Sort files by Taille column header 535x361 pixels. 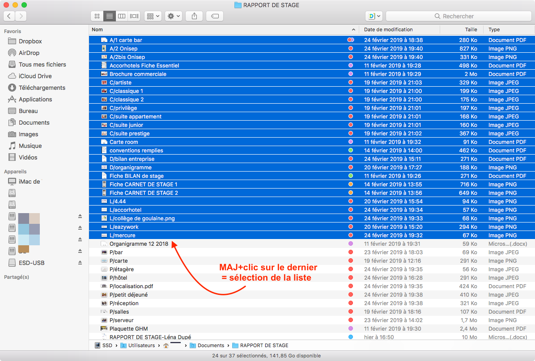pyautogui.click(x=471, y=29)
